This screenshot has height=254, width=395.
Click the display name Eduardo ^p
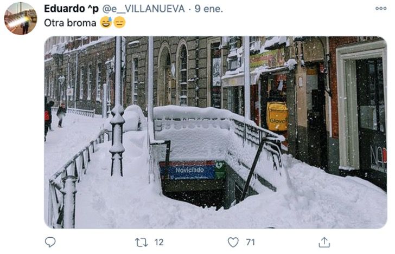(71, 9)
